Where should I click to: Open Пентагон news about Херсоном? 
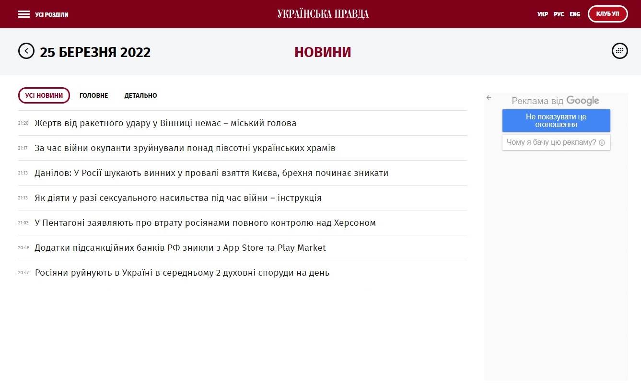point(205,223)
